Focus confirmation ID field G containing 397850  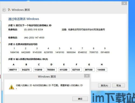click(89, 70)
